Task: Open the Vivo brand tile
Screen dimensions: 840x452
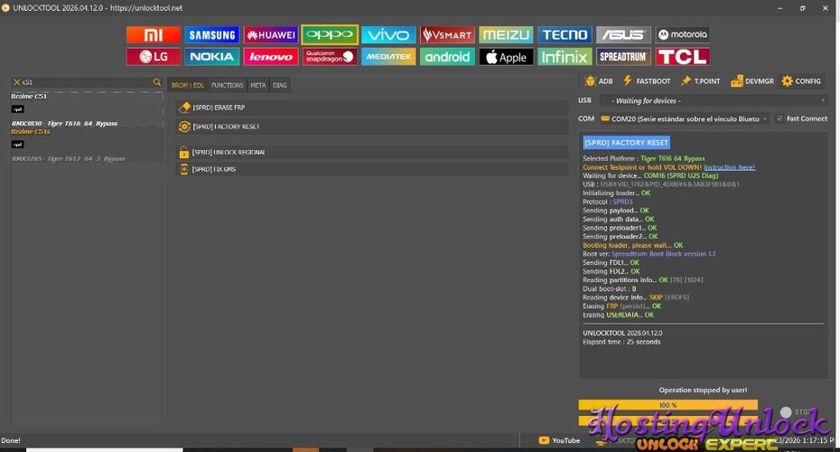Action: pos(388,35)
